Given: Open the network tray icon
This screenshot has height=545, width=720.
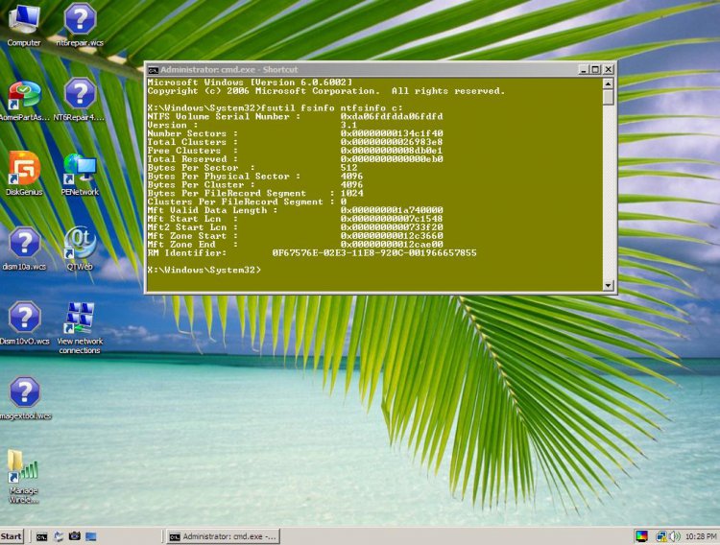Looking at the screenshot, I should (x=661, y=535).
